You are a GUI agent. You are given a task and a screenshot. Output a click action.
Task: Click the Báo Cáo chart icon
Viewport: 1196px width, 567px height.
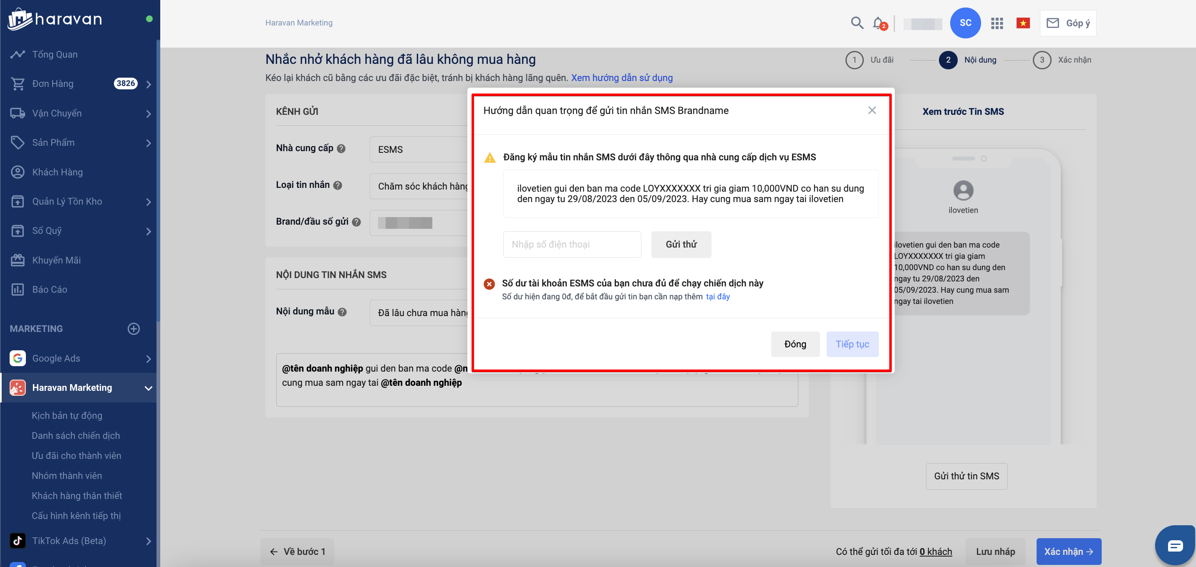pos(18,289)
